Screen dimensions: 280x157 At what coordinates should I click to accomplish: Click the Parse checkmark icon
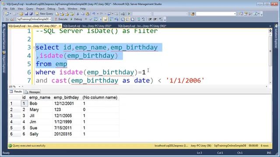coord(91,19)
